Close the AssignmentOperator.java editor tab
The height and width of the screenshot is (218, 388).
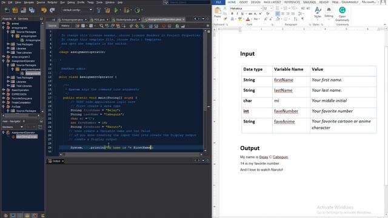coord(183,19)
